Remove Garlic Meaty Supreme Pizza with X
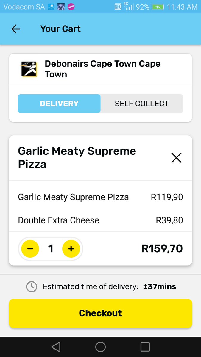The image size is (201, 357). click(x=176, y=158)
